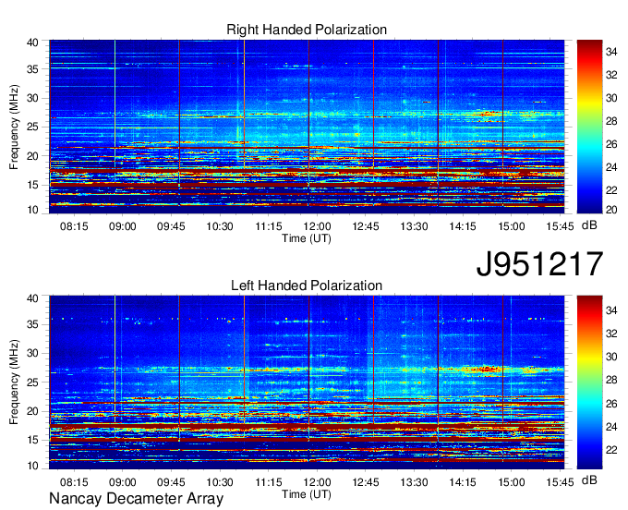This screenshot has height=510, width=628.
Task: Click 26 dB value on Right Handed color bar
Action: pos(611,144)
